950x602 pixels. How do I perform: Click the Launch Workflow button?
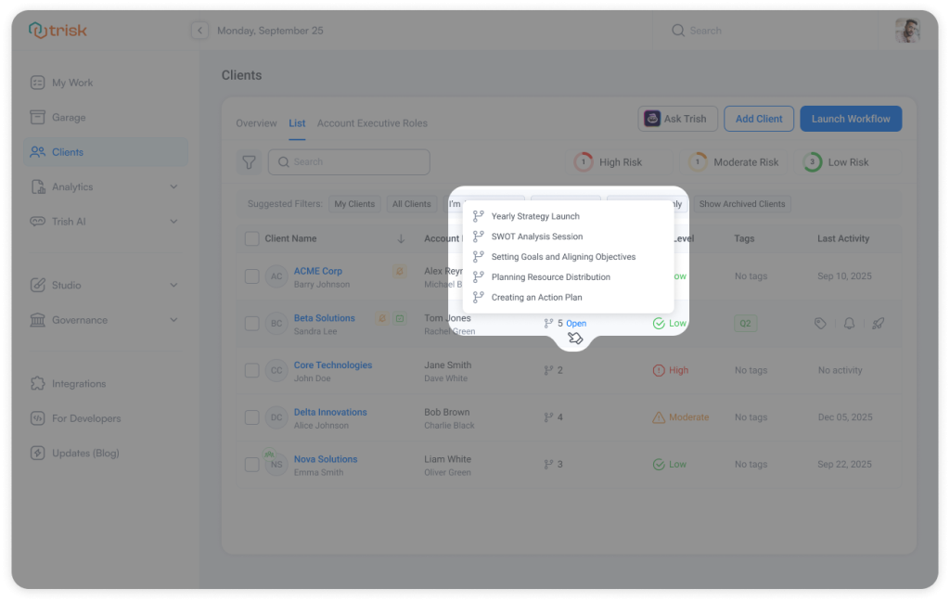point(850,118)
